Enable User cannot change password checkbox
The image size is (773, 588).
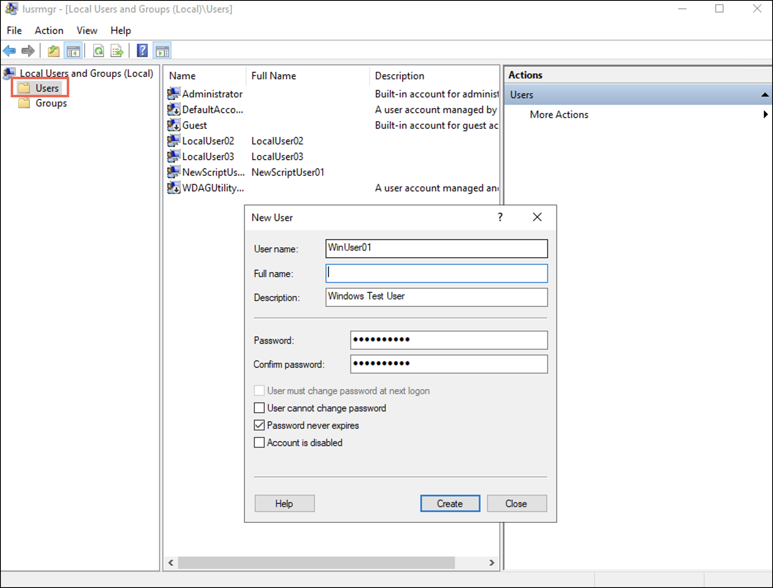259,408
